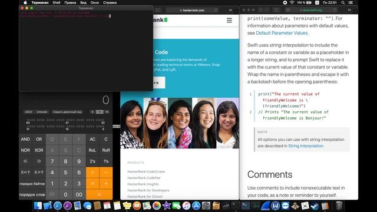Click Скрыть двоичный код button
This screenshot has width=377, height=212.
click(x=68, y=112)
